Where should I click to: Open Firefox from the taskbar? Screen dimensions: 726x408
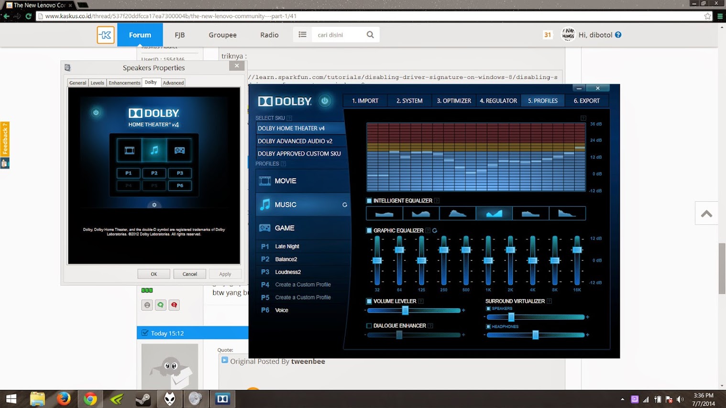[x=64, y=398]
